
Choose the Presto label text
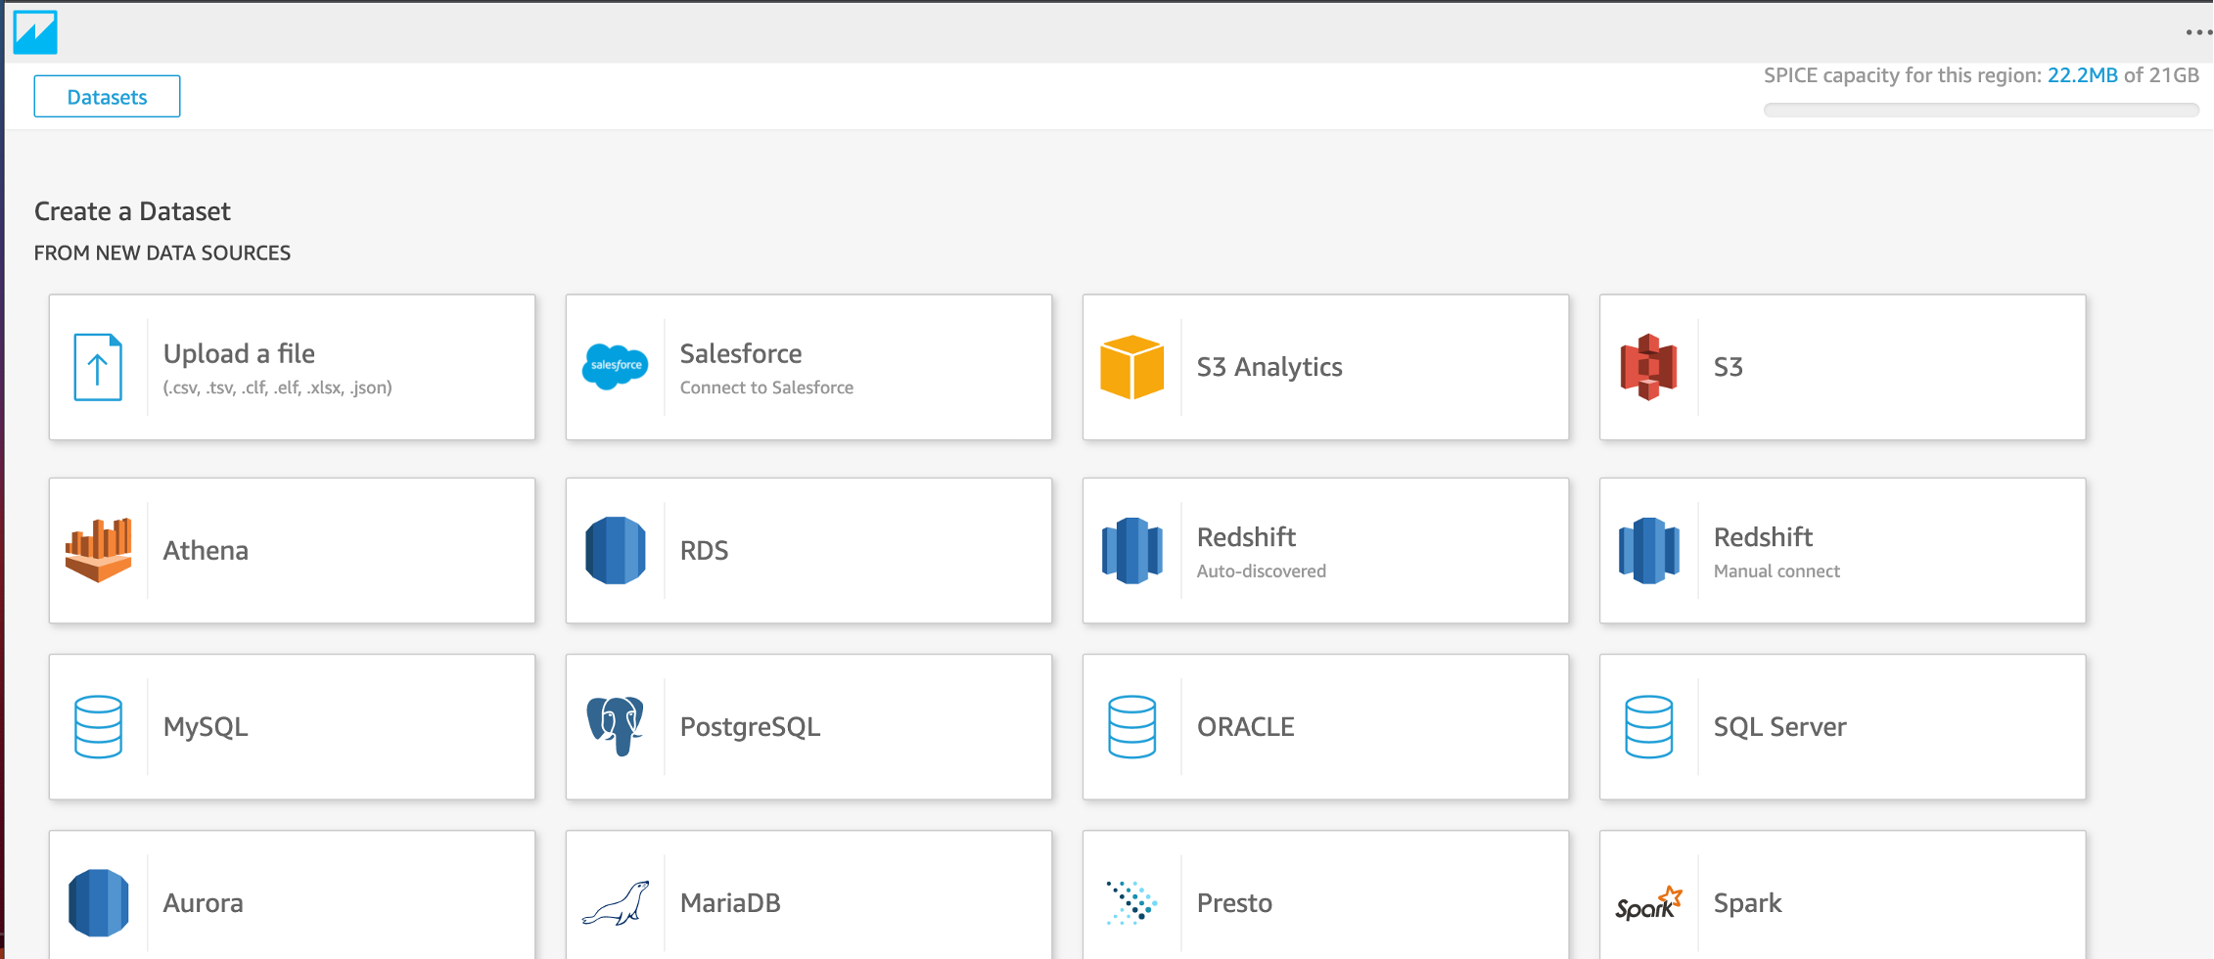point(1234,903)
